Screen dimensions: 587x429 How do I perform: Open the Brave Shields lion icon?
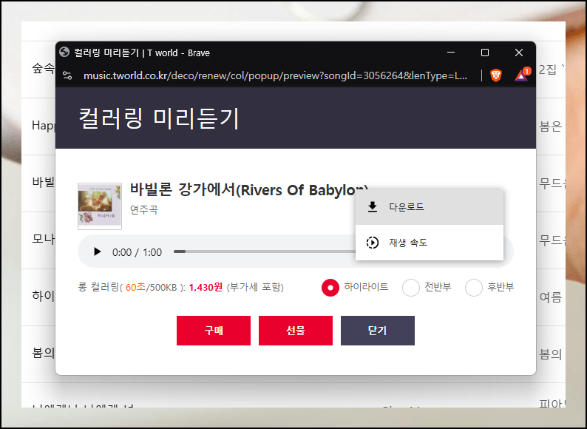[x=495, y=75]
